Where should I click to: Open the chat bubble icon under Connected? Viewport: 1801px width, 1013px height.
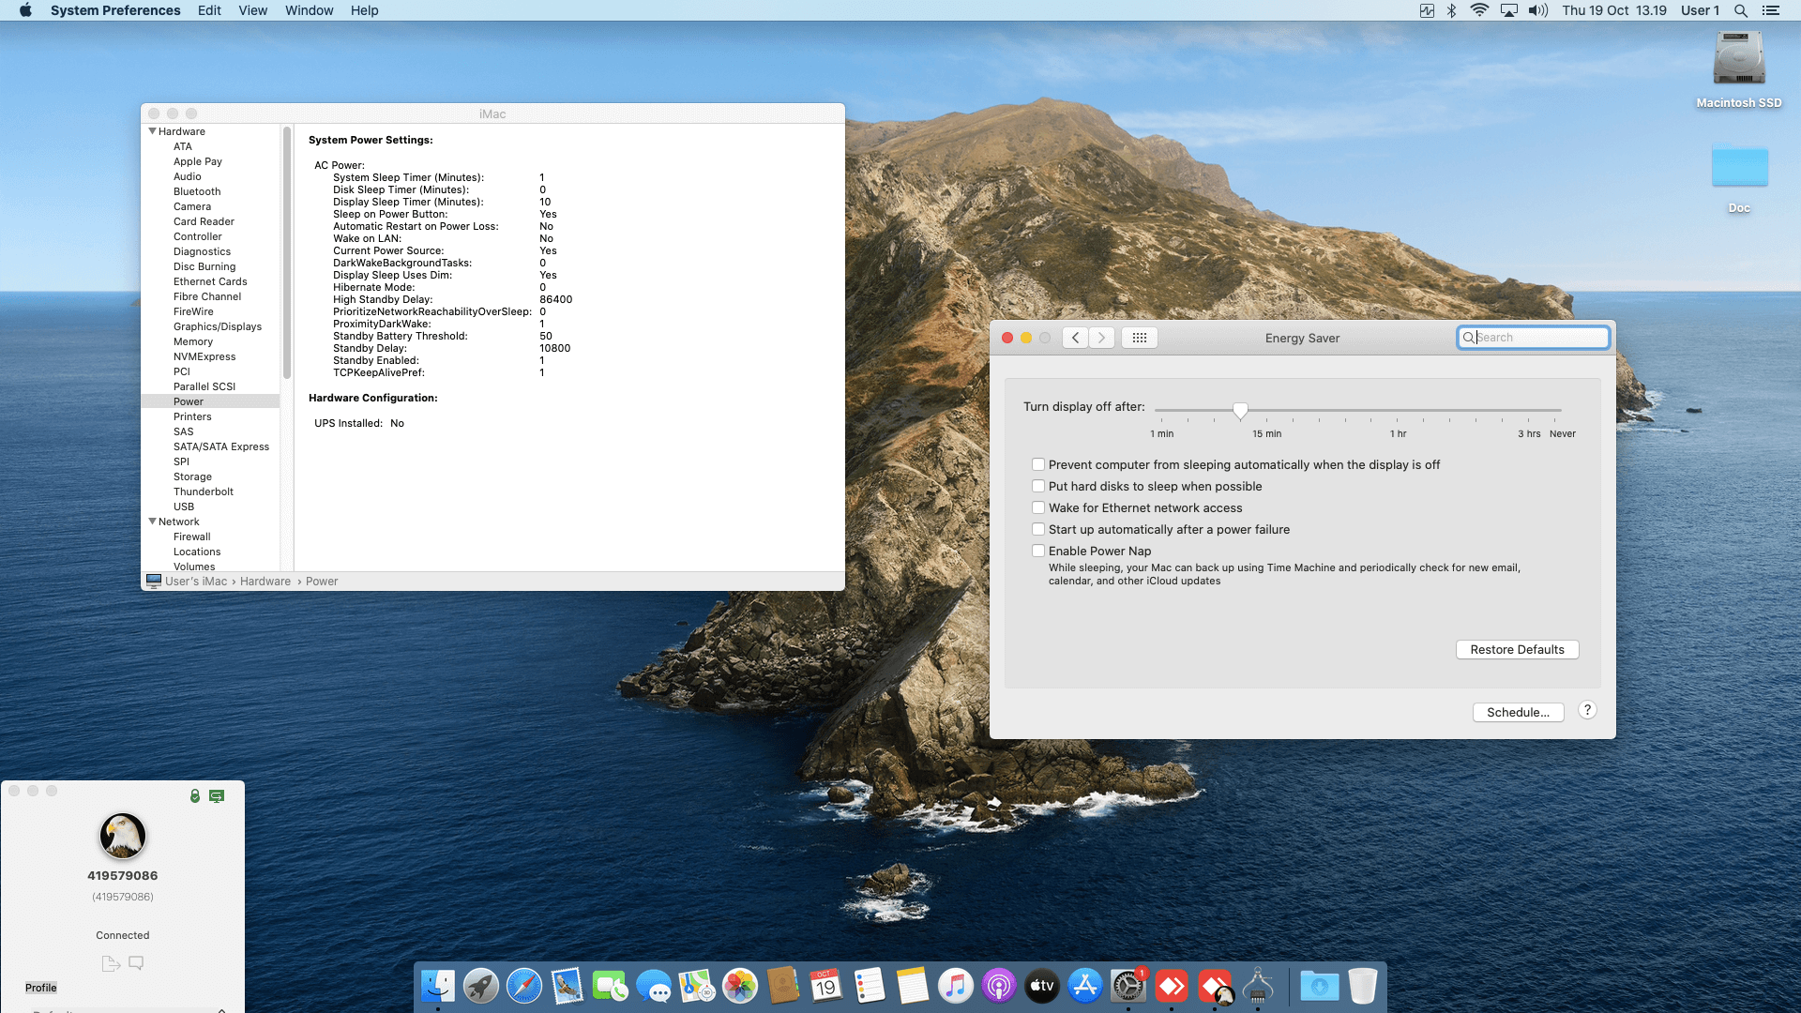(x=136, y=963)
